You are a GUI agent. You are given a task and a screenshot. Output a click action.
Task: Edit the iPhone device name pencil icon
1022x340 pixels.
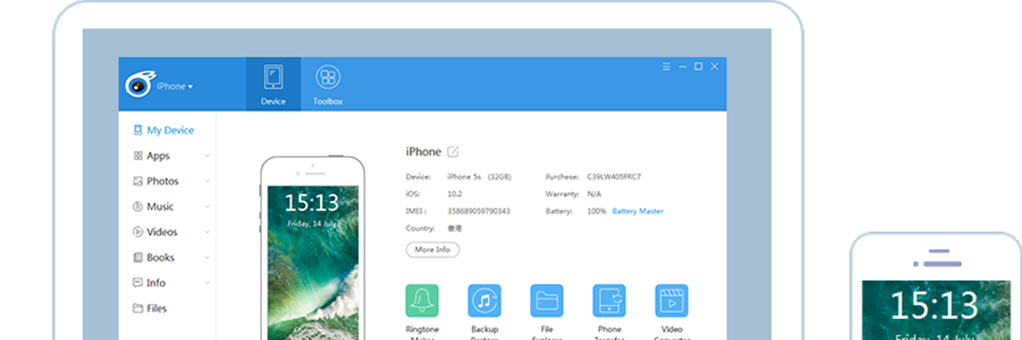(453, 152)
